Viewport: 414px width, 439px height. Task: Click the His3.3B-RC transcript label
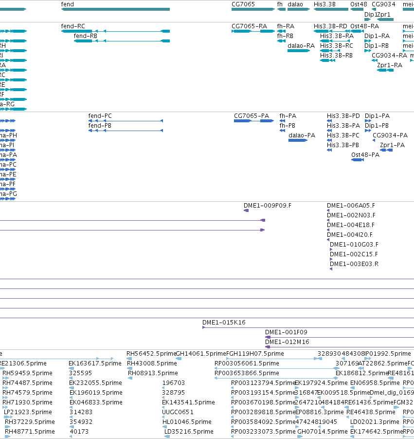337,46
